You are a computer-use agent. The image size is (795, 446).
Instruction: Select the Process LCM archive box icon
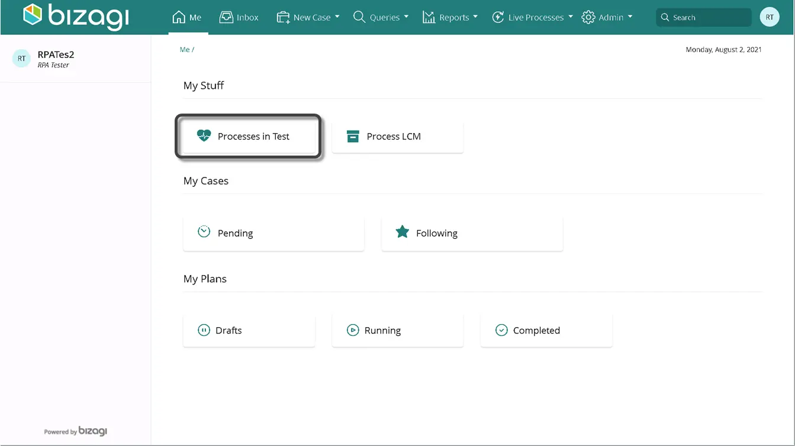pyautogui.click(x=353, y=136)
